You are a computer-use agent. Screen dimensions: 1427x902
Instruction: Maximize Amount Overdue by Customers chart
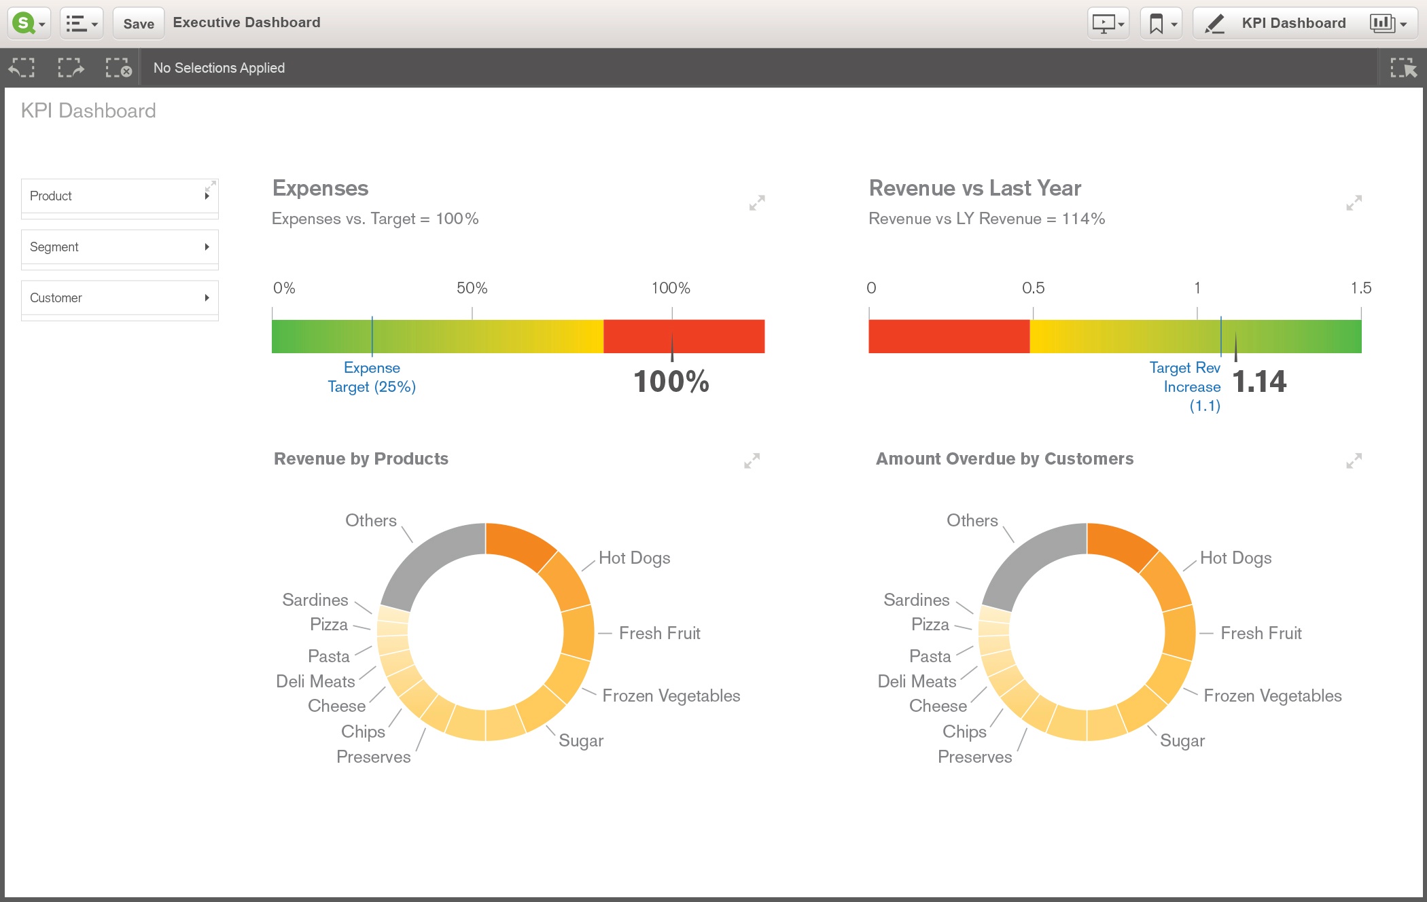1354,461
